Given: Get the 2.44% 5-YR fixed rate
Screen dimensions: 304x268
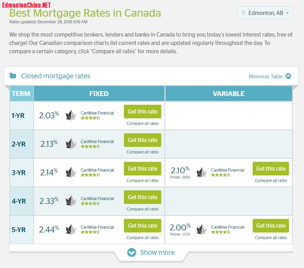Looking at the screenshot, I should [x=142, y=226].
